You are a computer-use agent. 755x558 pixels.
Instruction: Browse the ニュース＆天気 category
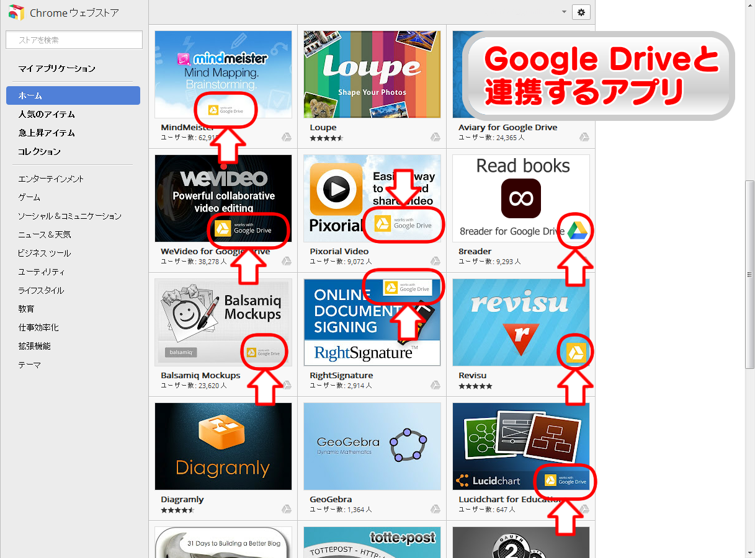(45, 234)
